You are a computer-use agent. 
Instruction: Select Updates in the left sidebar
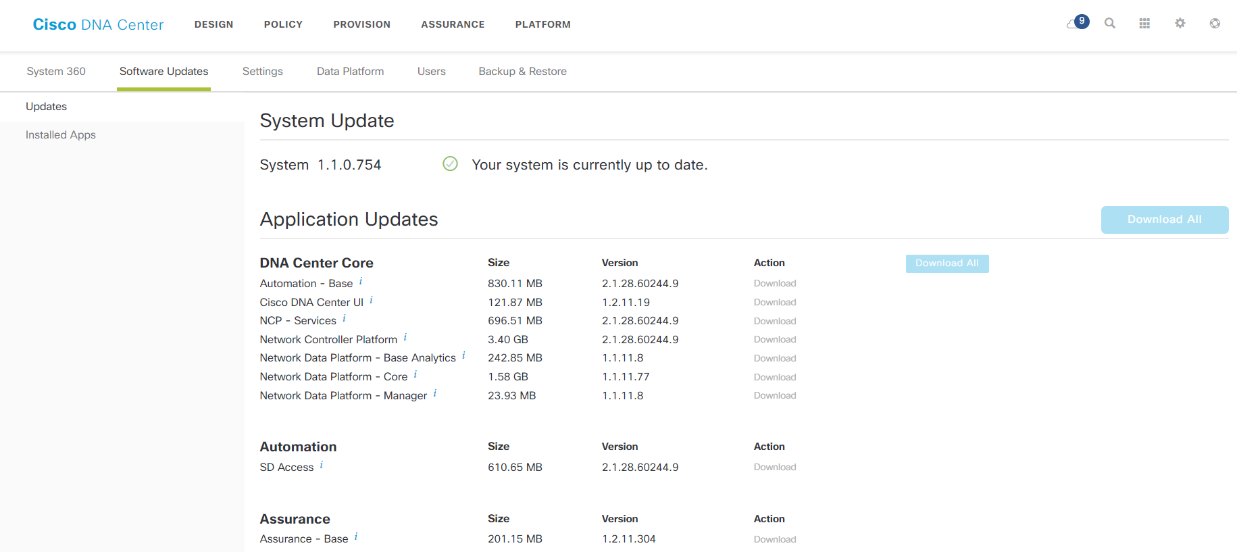point(122,107)
